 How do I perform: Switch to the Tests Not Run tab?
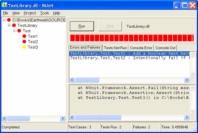[x=115, y=48]
